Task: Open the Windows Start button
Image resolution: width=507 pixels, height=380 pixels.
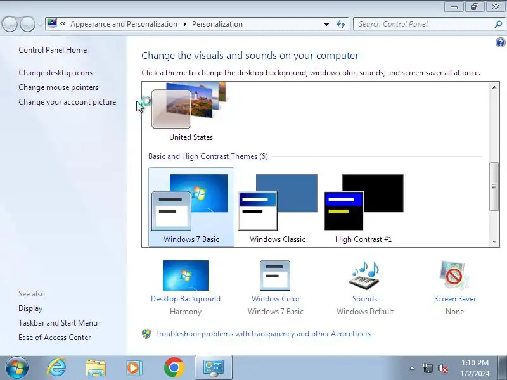Action: [x=17, y=368]
